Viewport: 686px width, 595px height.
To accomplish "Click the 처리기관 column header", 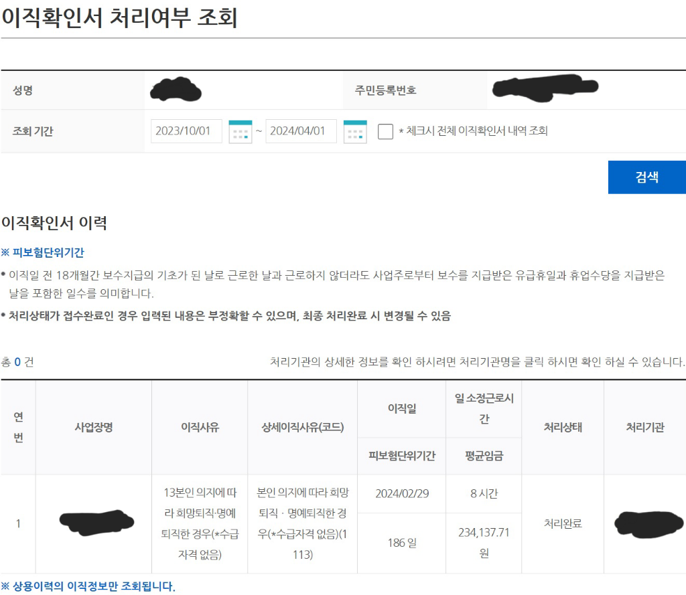I will [644, 428].
